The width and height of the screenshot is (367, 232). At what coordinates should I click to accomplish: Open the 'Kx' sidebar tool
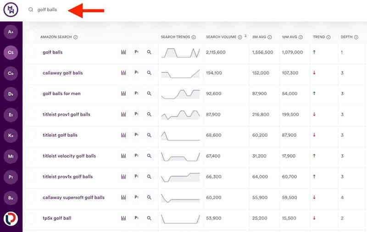tap(11, 135)
